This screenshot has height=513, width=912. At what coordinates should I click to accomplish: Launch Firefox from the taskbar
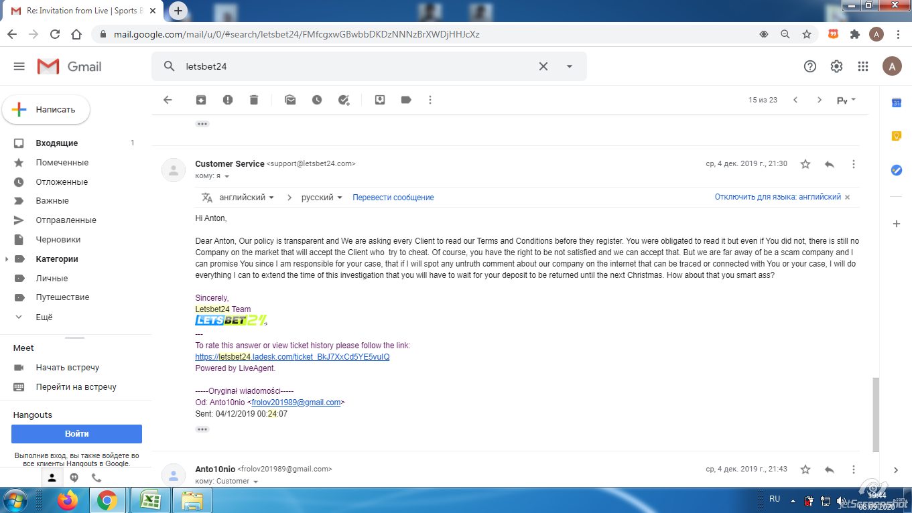[x=67, y=500]
